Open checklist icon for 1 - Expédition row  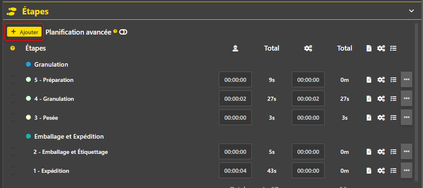coord(393,170)
